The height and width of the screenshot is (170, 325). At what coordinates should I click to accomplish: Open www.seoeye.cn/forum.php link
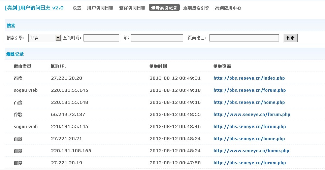click(252, 114)
